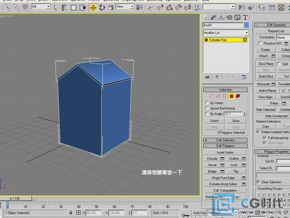Click the Select and Manipulate icon
This screenshot has height=218, width=290.
[150, 8]
